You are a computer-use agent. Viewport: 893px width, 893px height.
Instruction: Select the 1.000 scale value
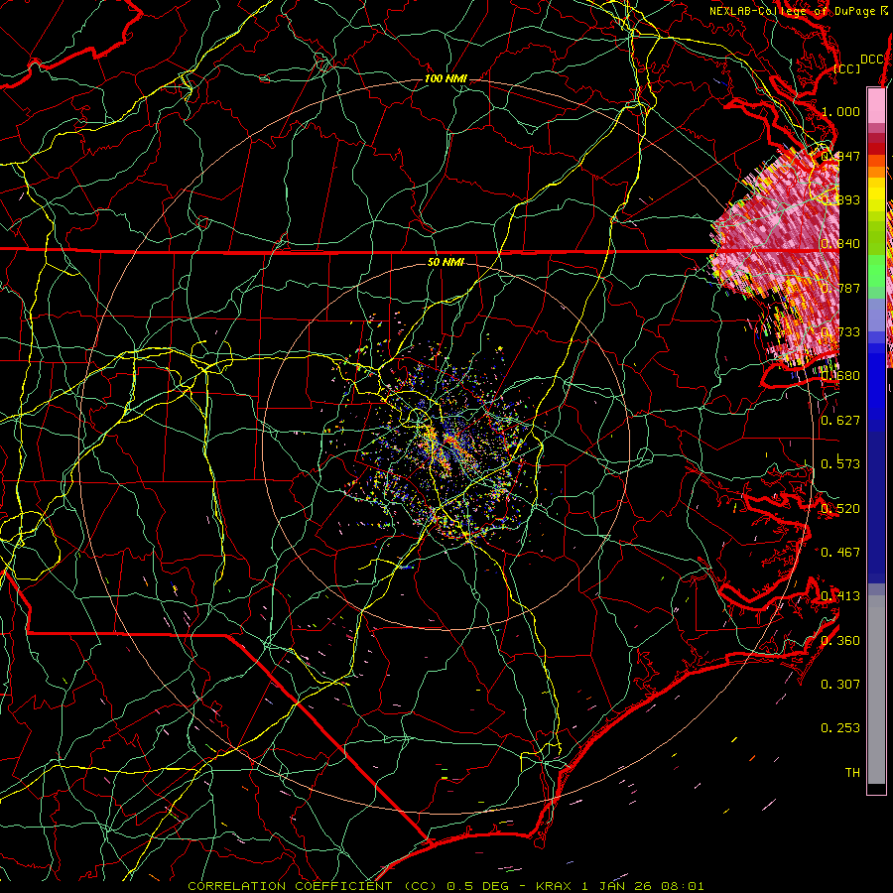tap(840, 111)
